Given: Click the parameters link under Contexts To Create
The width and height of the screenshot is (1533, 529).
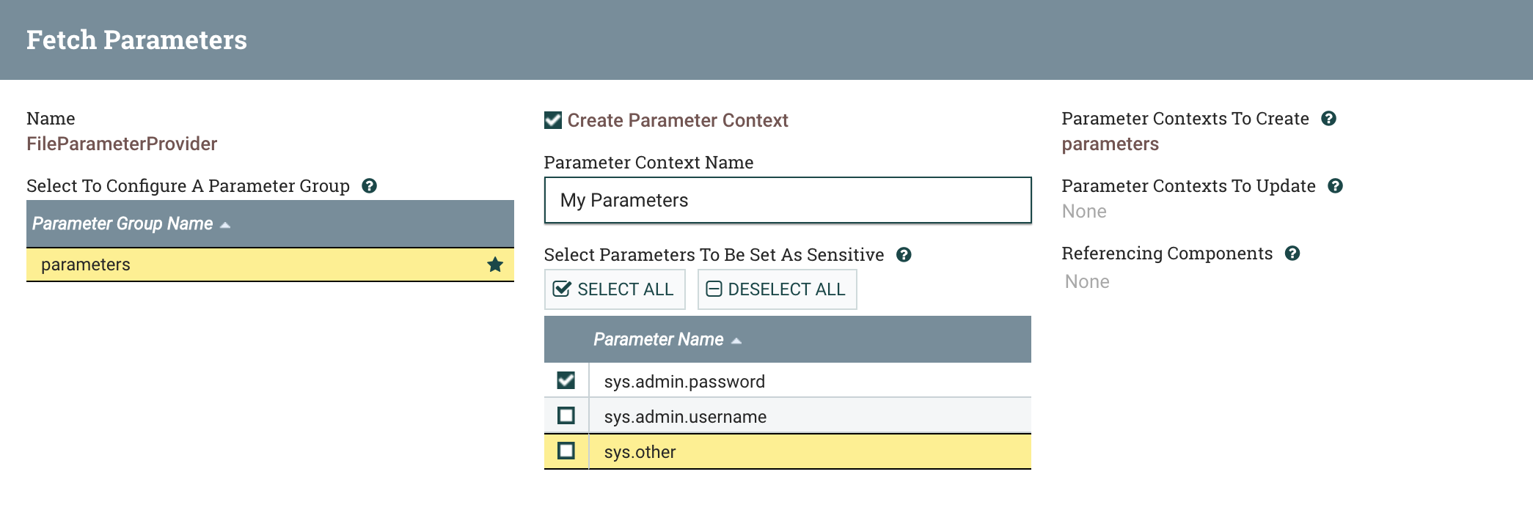Looking at the screenshot, I should 1110,144.
